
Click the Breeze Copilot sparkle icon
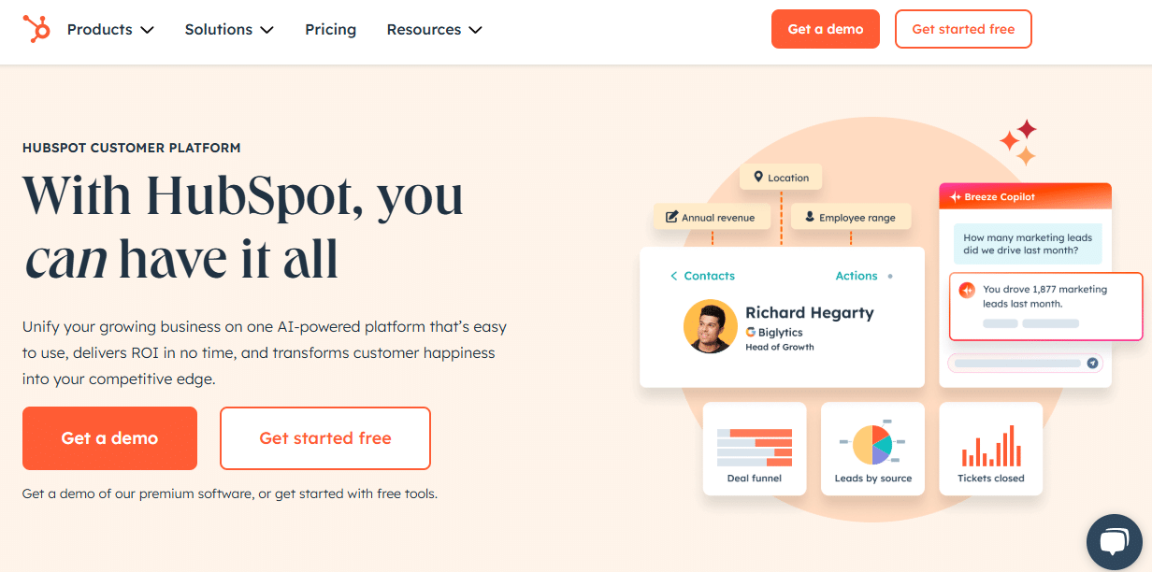click(x=955, y=197)
